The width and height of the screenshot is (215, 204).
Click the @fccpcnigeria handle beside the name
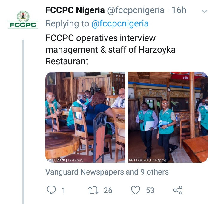[x=136, y=10]
